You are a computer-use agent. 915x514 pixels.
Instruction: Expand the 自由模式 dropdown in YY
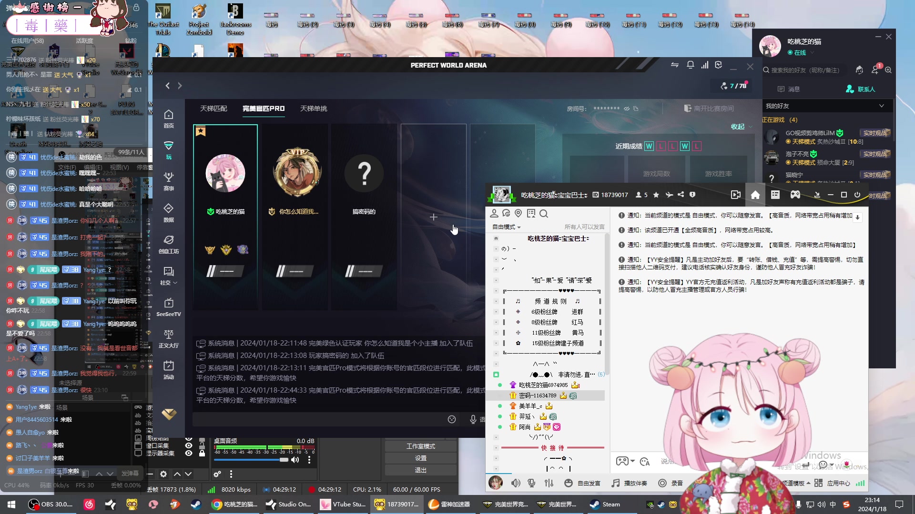pyautogui.click(x=507, y=227)
